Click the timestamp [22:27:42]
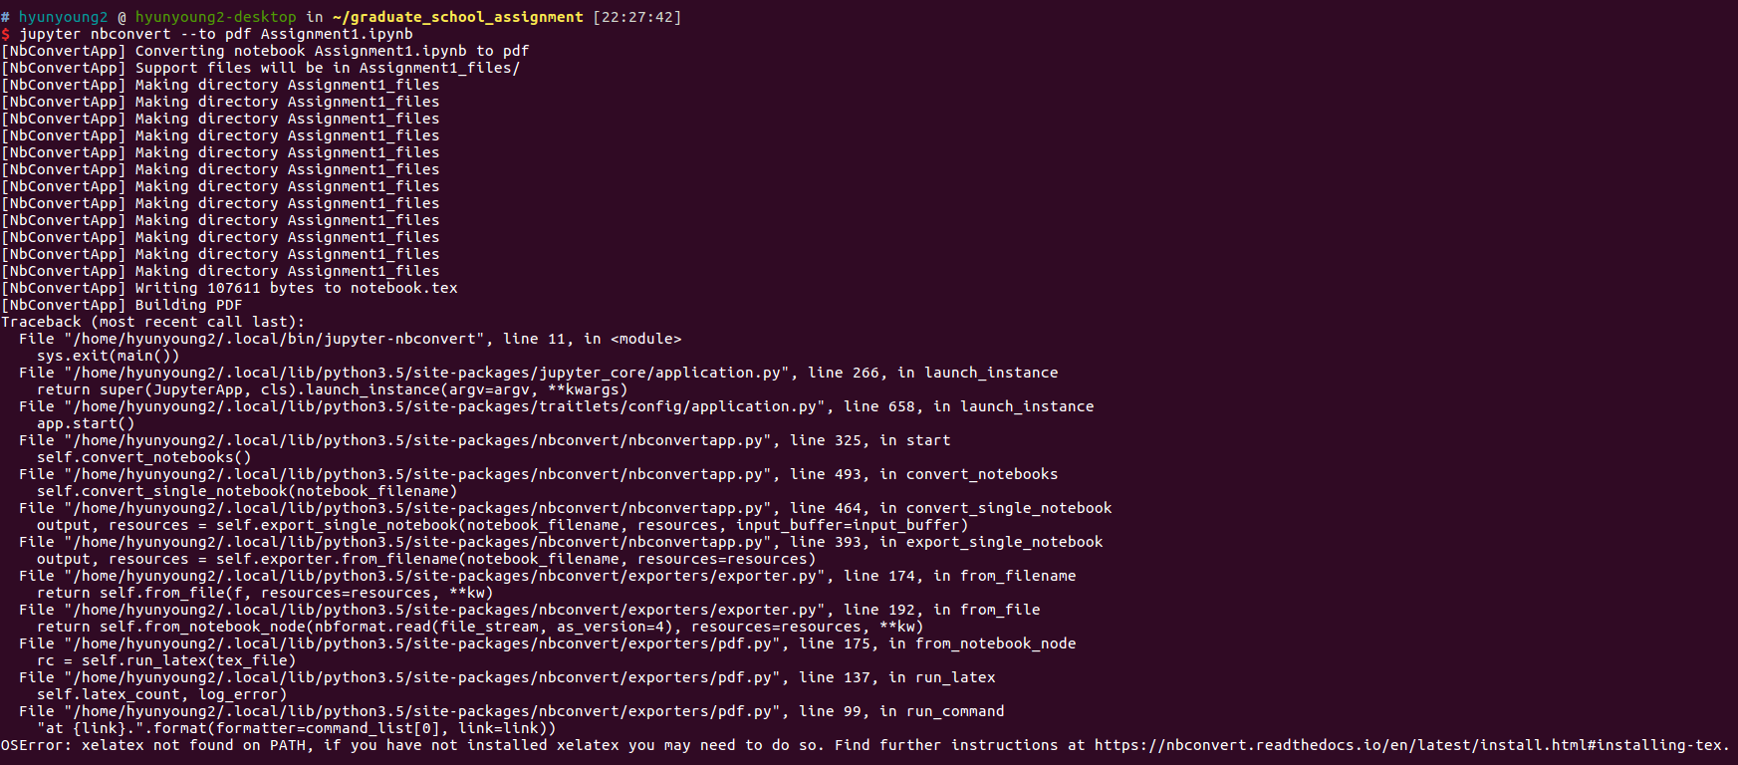Screen dimensions: 1738x765 point(637,17)
